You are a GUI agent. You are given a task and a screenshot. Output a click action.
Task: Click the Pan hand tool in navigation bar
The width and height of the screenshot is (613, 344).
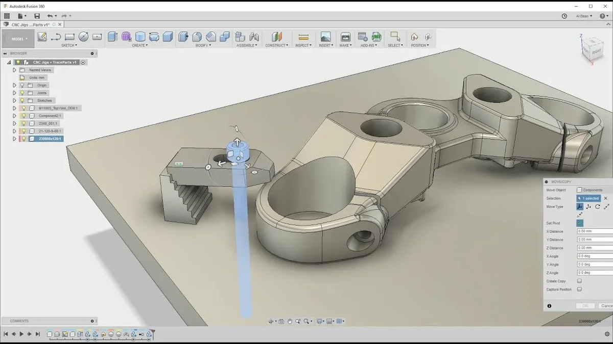[290, 321]
